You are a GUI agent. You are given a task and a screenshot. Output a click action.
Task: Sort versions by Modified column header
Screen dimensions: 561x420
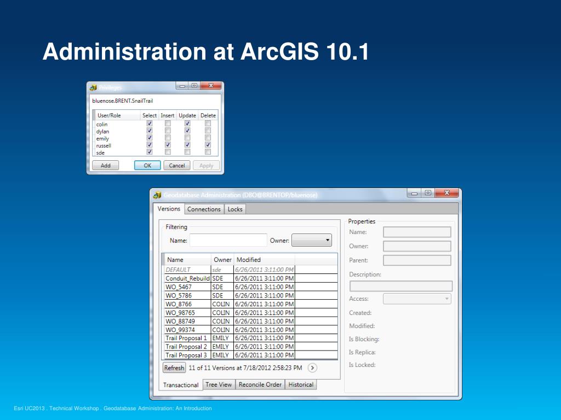click(x=264, y=260)
